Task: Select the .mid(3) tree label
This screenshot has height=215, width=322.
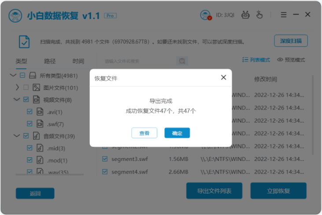Action: 56,148
